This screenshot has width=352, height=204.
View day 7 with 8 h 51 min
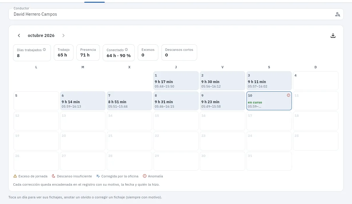point(129,101)
